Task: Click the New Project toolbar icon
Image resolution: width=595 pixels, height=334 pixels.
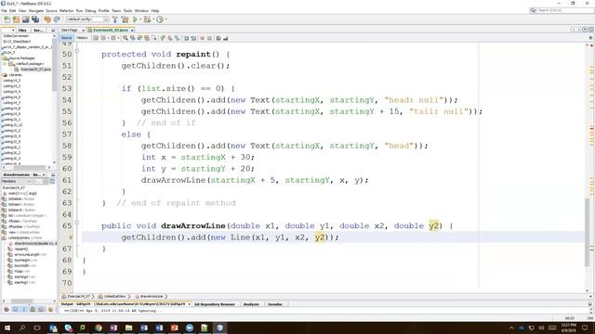Action: pos(16,19)
